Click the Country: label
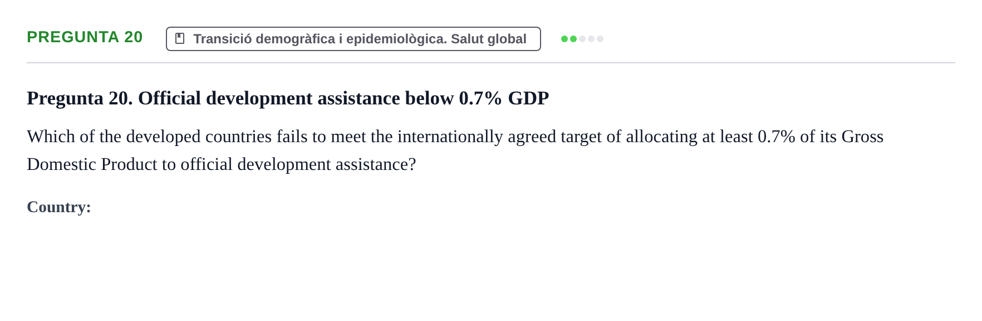Image resolution: width=982 pixels, height=321 pixels. (x=59, y=207)
